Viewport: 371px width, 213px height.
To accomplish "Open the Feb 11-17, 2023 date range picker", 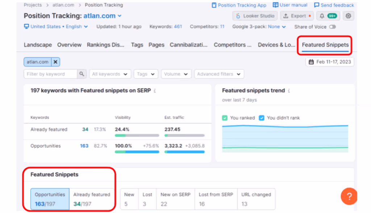I will click(330, 62).
